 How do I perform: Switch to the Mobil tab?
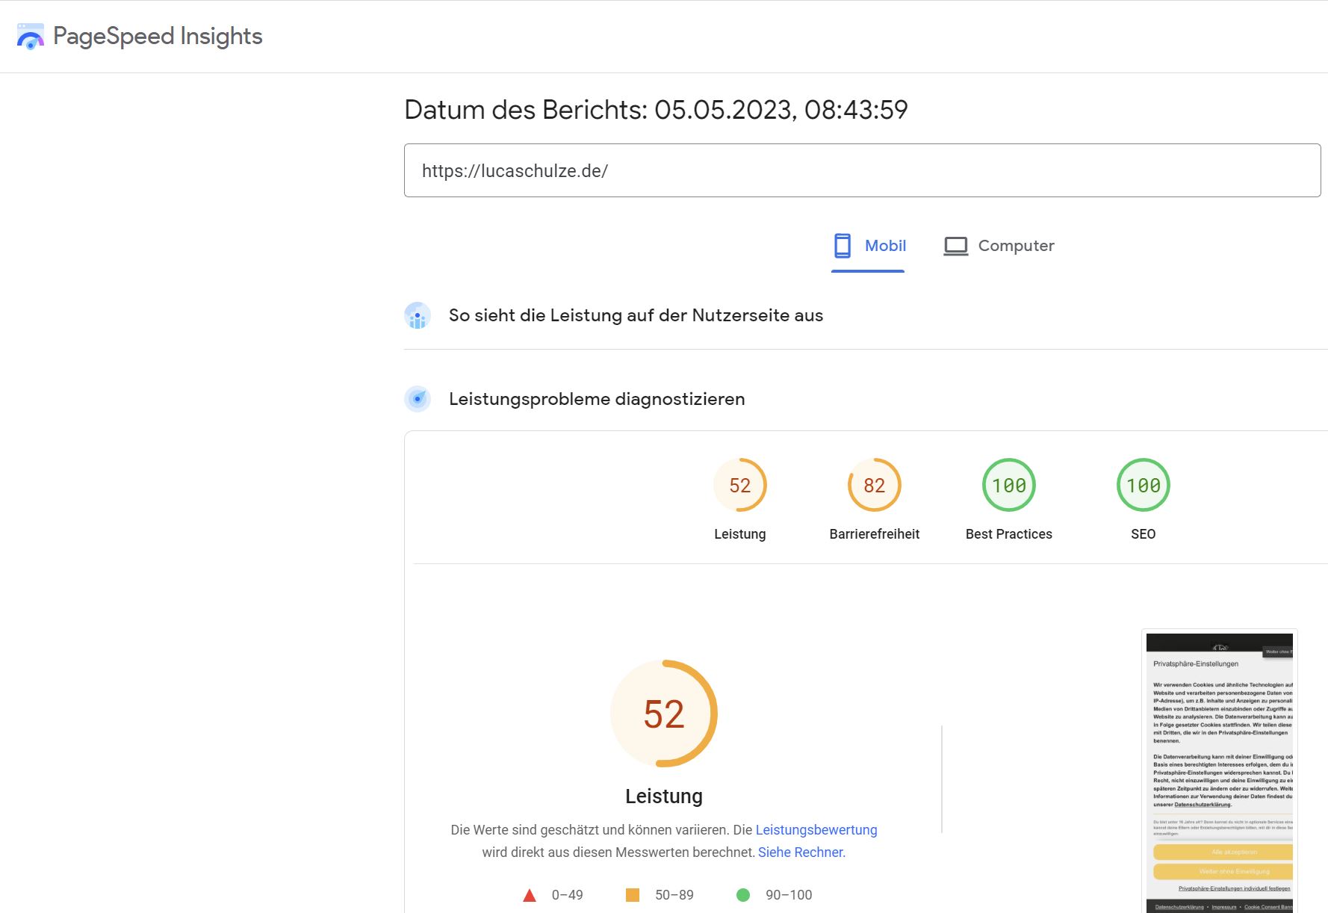coord(869,246)
